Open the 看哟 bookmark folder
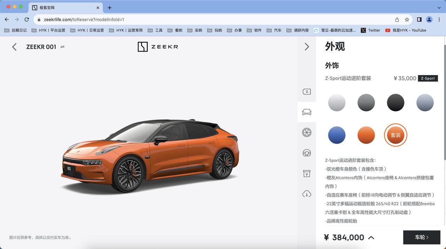Image resolution: width=446 pixels, height=249 pixels. point(175,30)
